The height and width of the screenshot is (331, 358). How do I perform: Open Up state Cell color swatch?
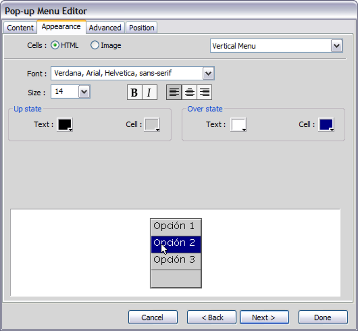152,125
